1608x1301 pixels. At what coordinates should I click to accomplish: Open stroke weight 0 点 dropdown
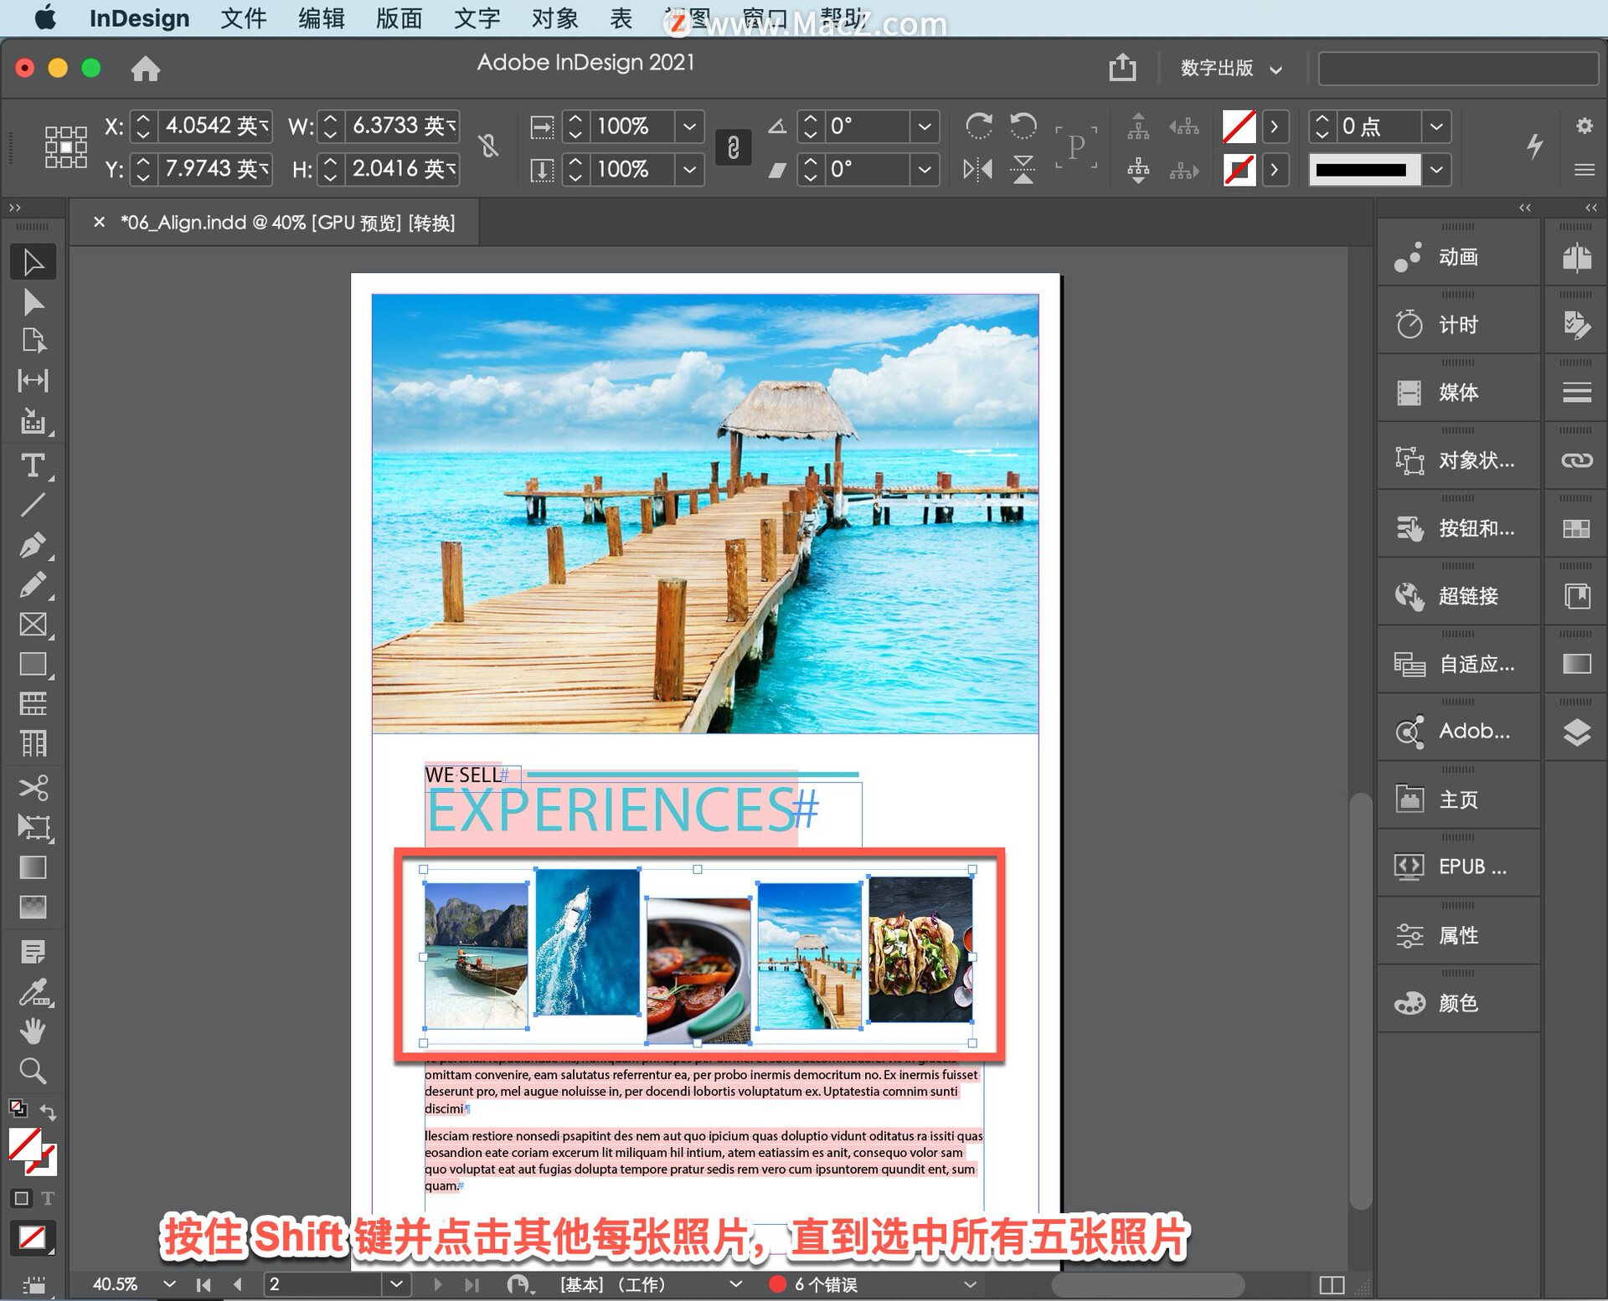pyautogui.click(x=1436, y=126)
